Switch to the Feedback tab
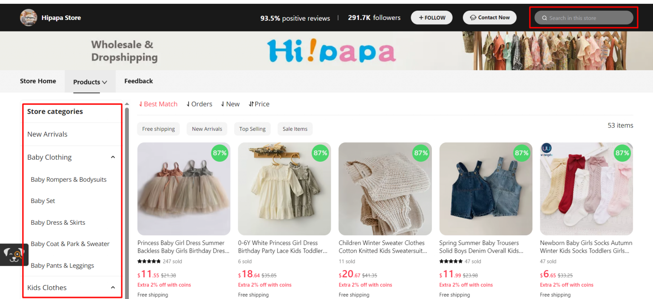This screenshot has height=299, width=653. [138, 81]
